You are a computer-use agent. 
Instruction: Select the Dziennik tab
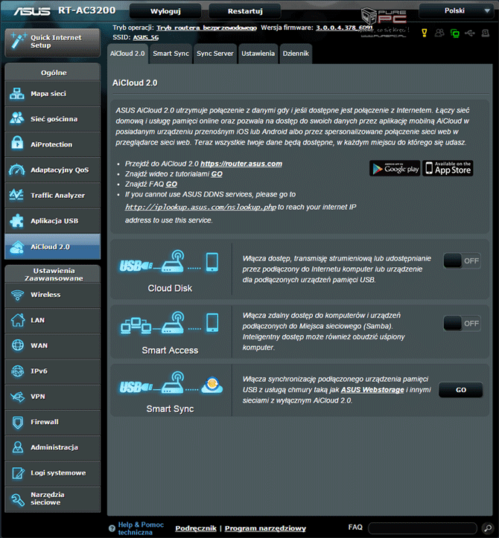point(296,54)
